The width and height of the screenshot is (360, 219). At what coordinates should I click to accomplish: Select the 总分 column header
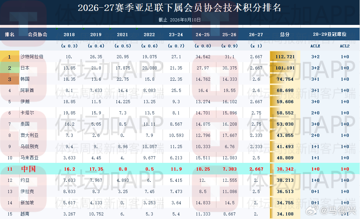285,34
